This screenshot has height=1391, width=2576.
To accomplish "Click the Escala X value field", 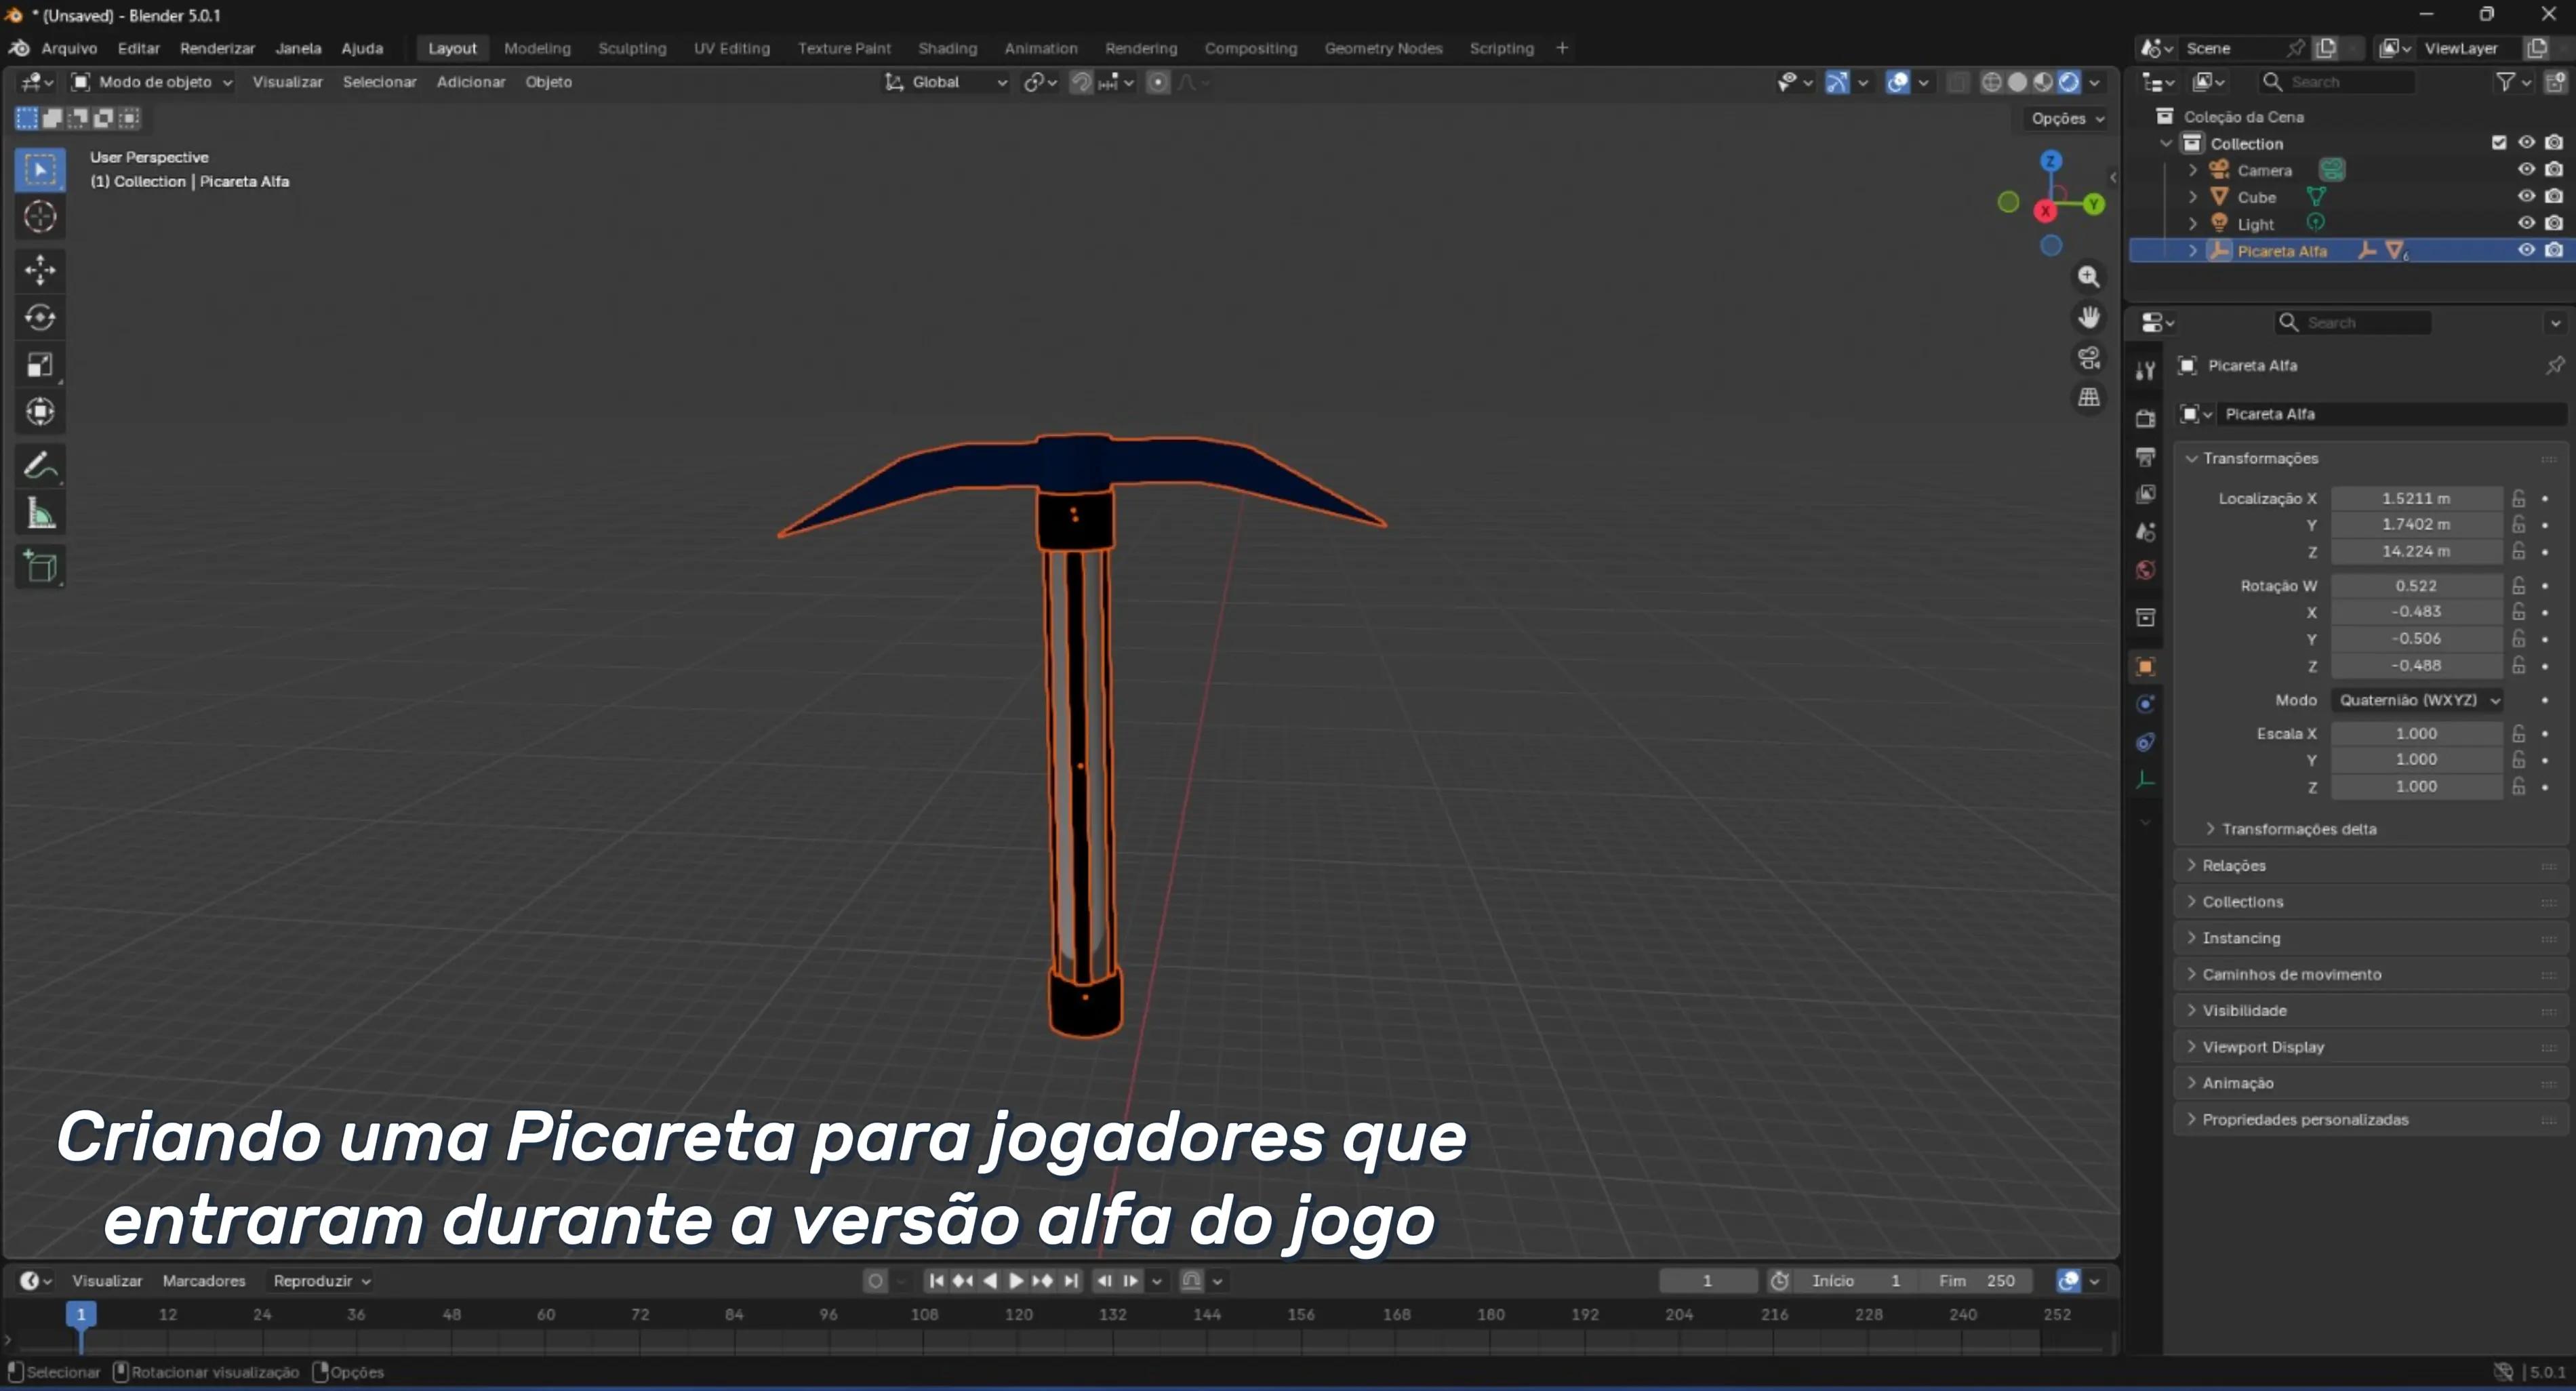I will pyautogui.click(x=2417, y=734).
